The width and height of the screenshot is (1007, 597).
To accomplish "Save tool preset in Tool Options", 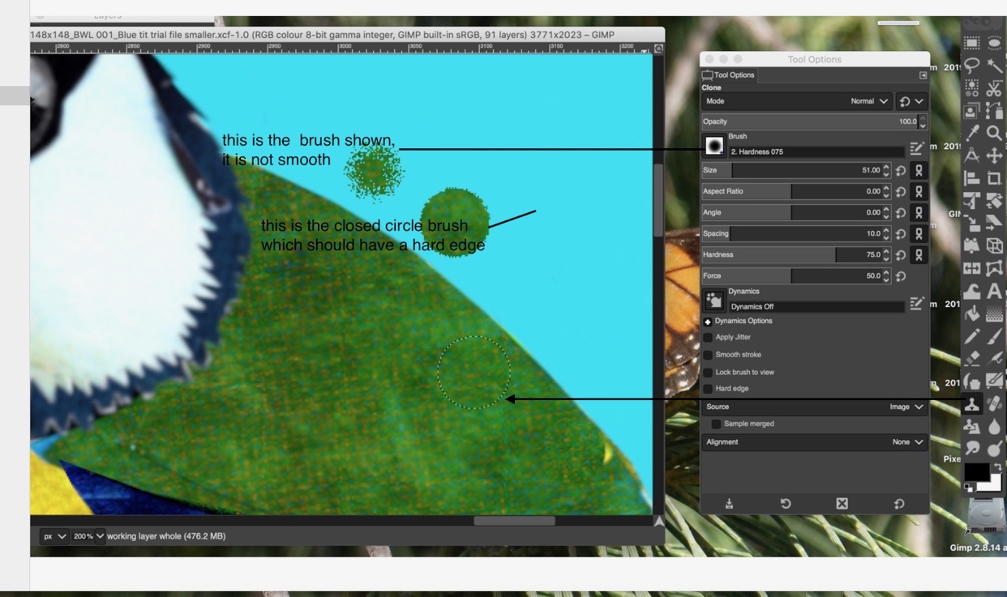I will (x=729, y=503).
